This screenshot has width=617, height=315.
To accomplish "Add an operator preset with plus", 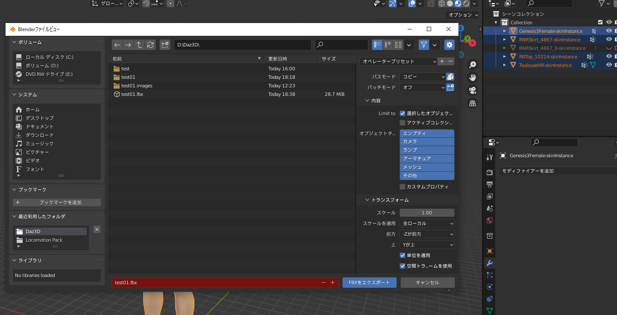I will pyautogui.click(x=442, y=61).
